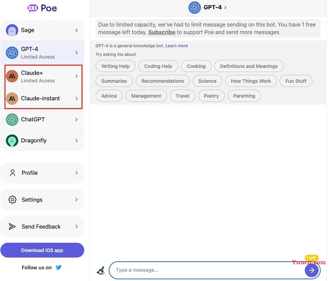Viewport: 330px width, 281px height.
Task: Click the Subscribe link
Action: 162,32
